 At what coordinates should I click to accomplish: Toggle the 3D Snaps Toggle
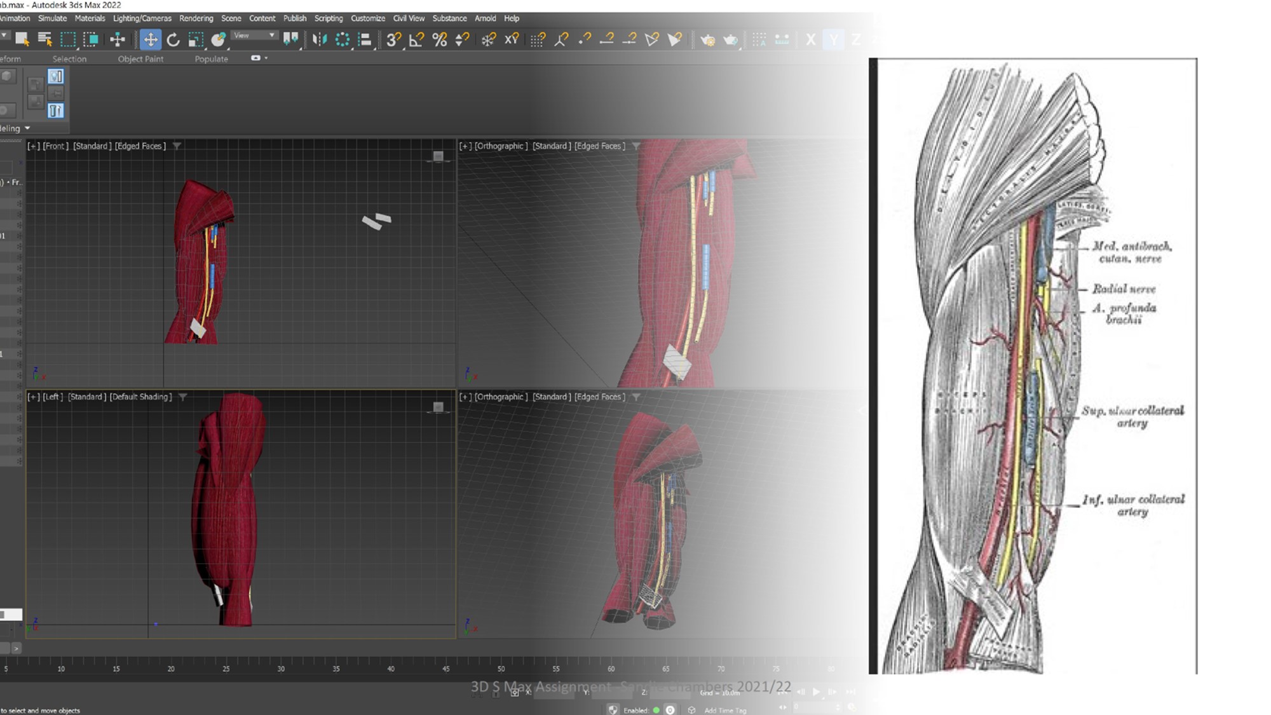(x=393, y=39)
